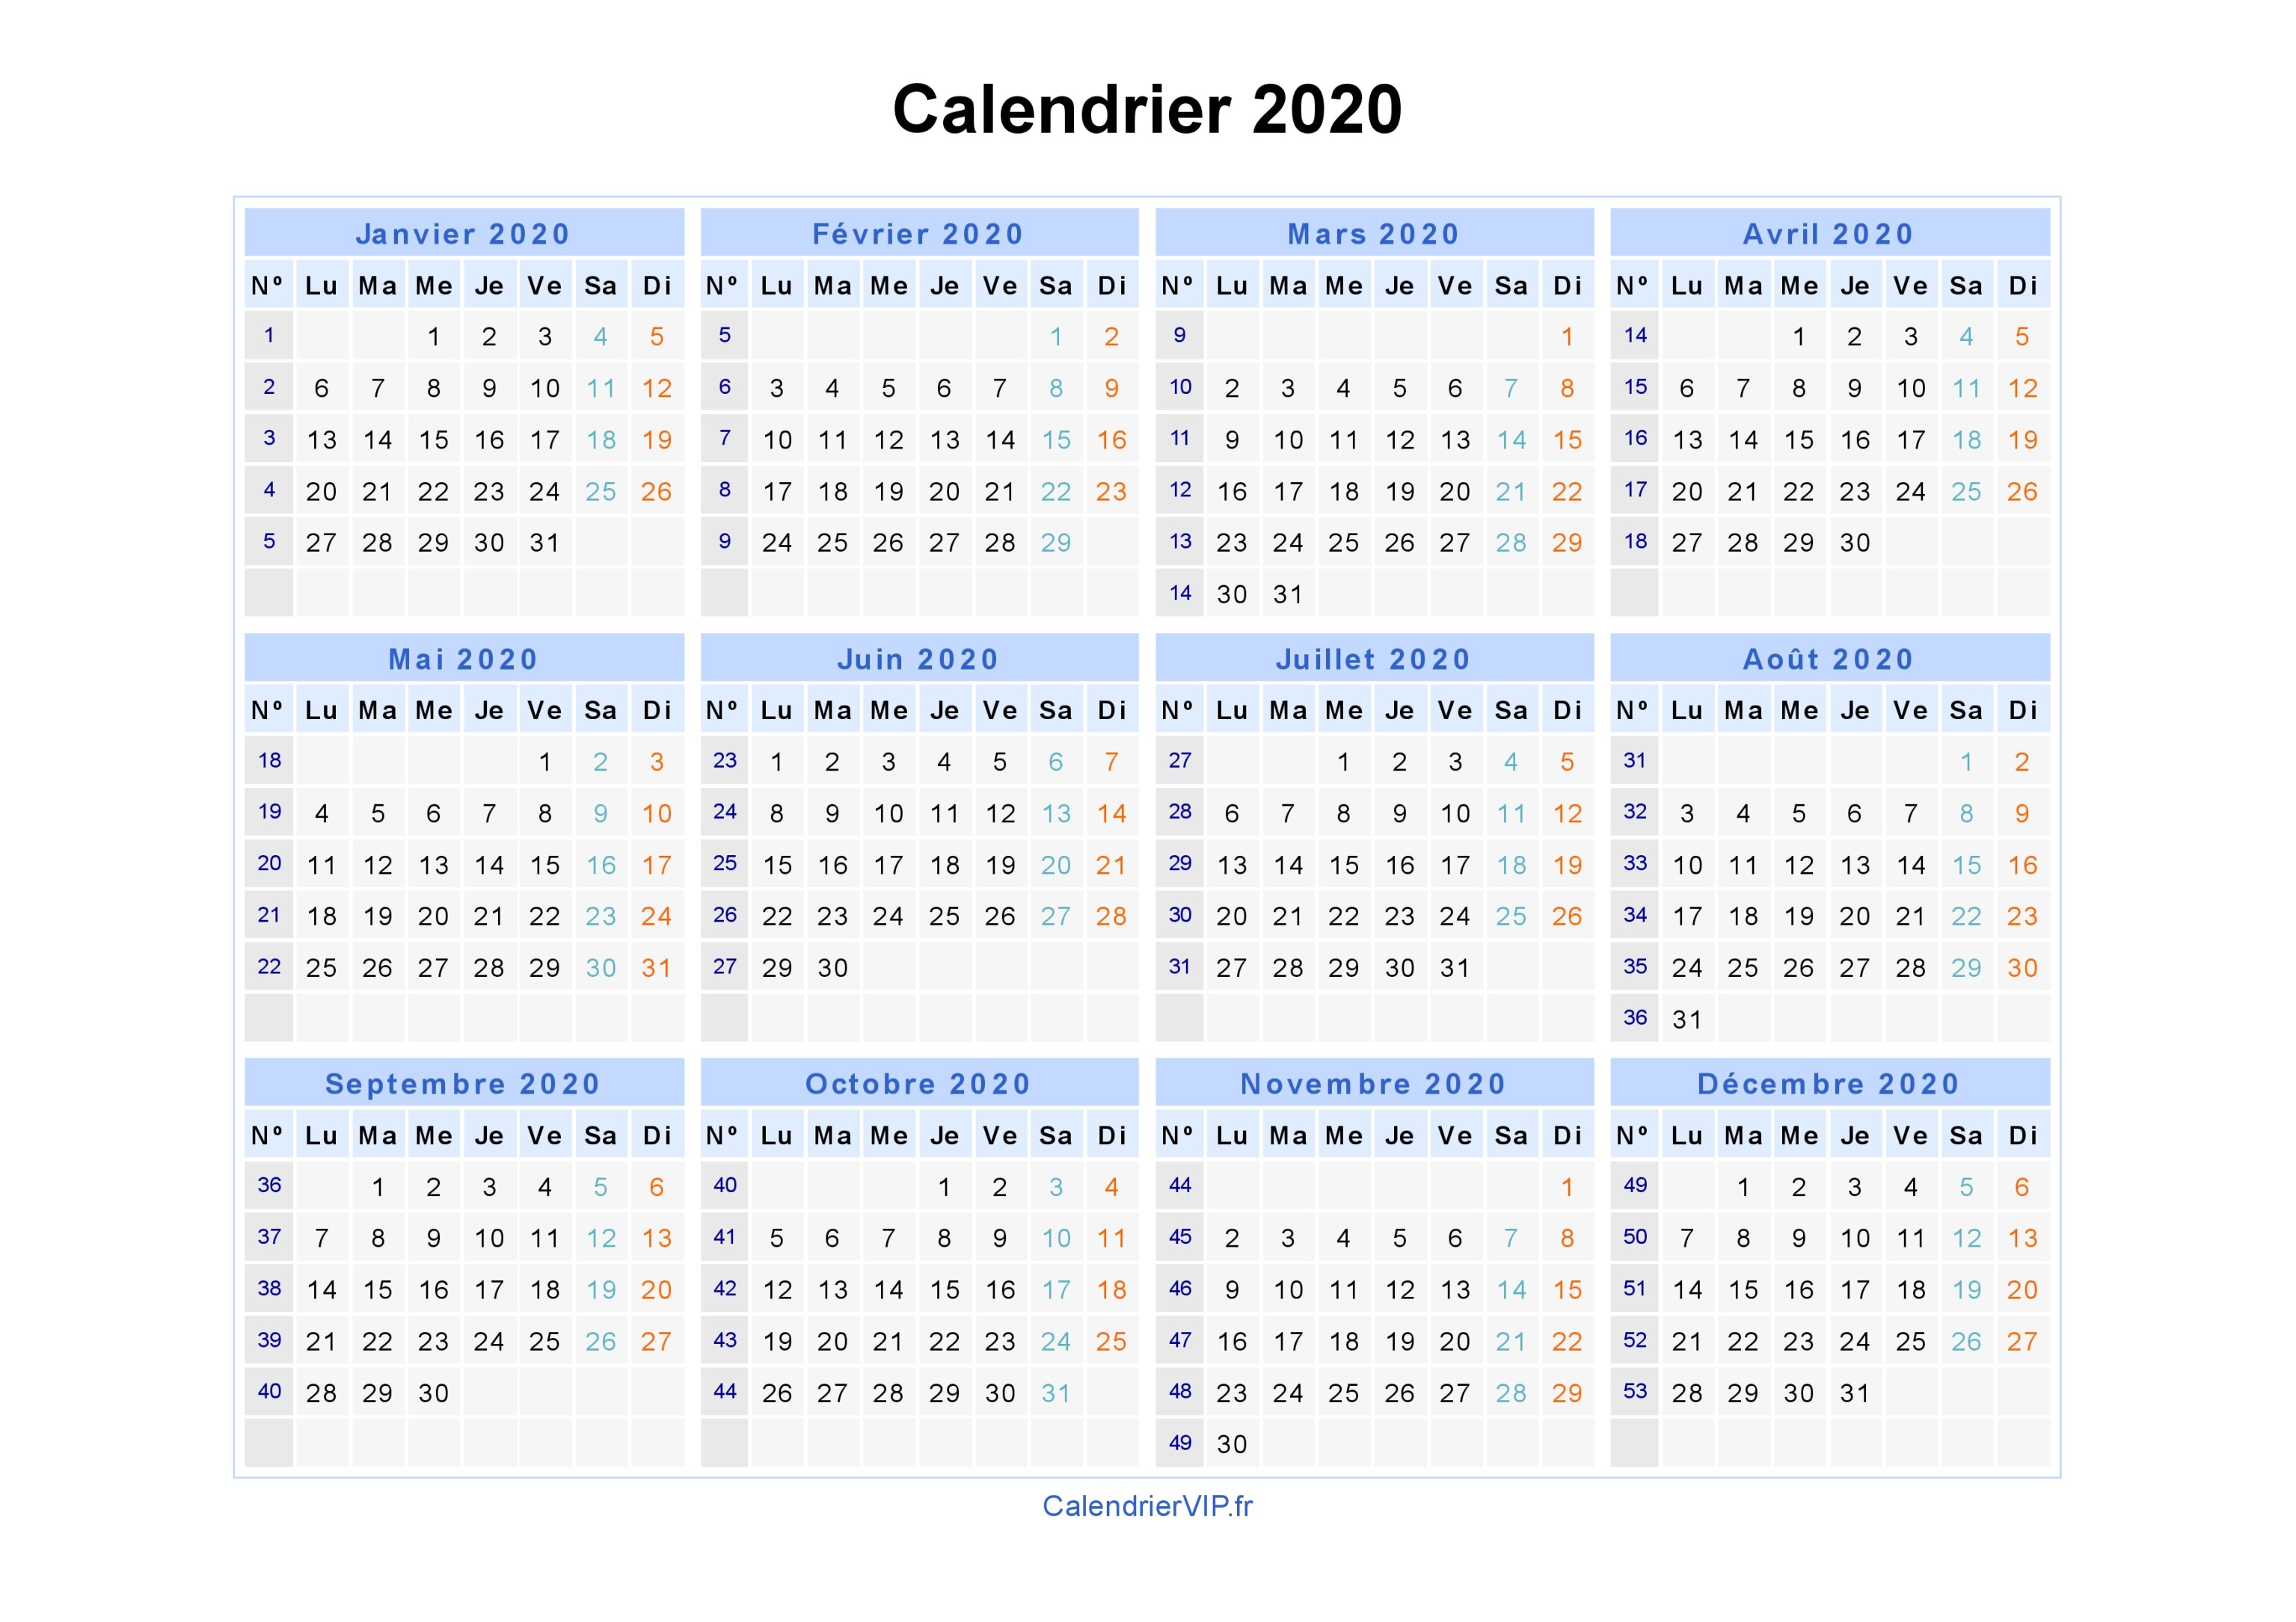Click the CalendrierVIP.fr link
The image size is (2296, 1622).
pos(1147,1506)
